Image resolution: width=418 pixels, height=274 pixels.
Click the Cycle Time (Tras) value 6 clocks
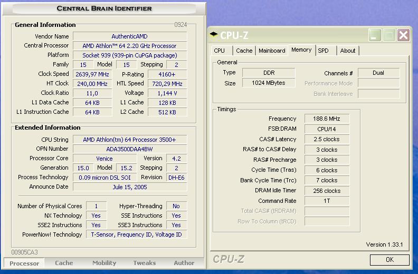[x=327, y=170]
